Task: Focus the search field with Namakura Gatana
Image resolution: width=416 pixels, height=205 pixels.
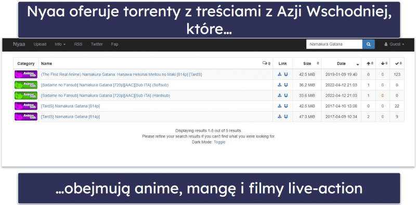Action: pos(334,44)
